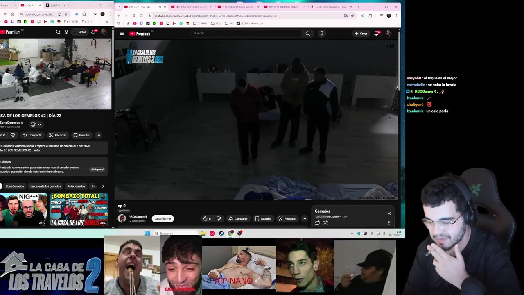
Task: Open Gemelos playlist options three-dot menu
Action: tap(389, 223)
